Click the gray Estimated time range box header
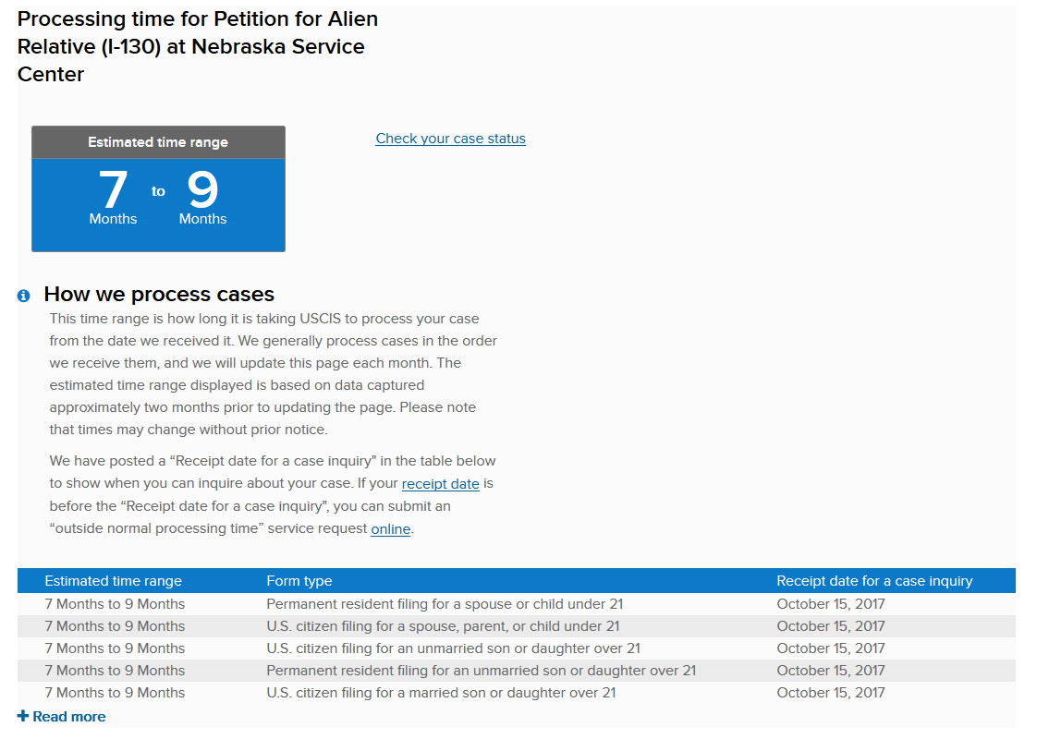This screenshot has height=739, width=1037. (x=158, y=142)
